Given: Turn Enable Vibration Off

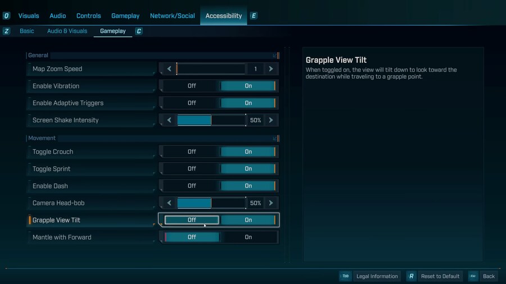Looking at the screenshot, I should click(x=192, y=86).
